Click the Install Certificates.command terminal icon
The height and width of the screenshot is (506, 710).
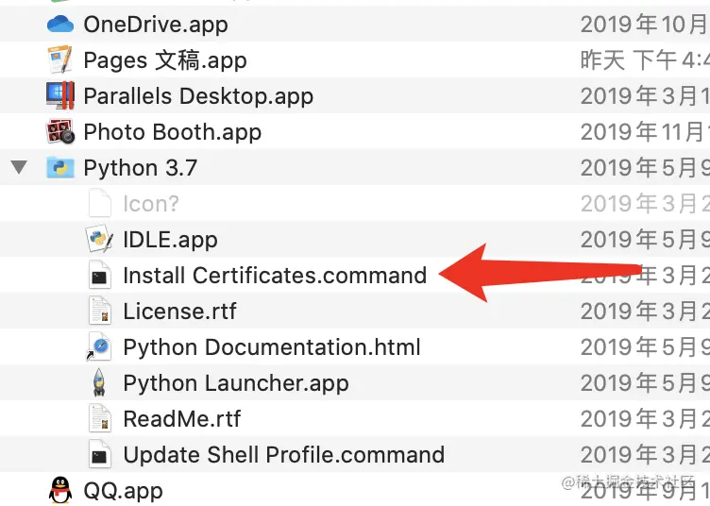pyautogui.click(x=100, y=275)
